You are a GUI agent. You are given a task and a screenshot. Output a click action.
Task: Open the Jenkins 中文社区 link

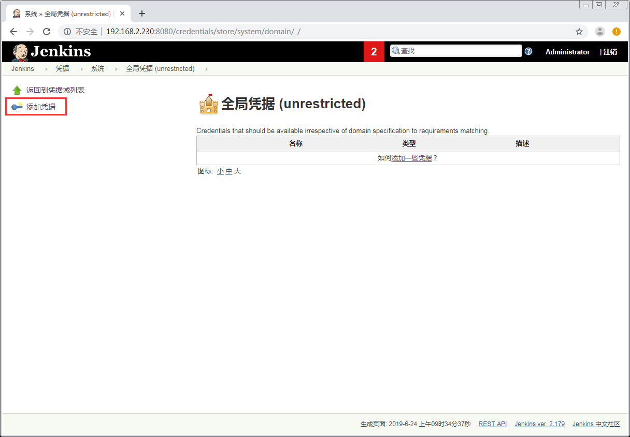pos(596,424)
